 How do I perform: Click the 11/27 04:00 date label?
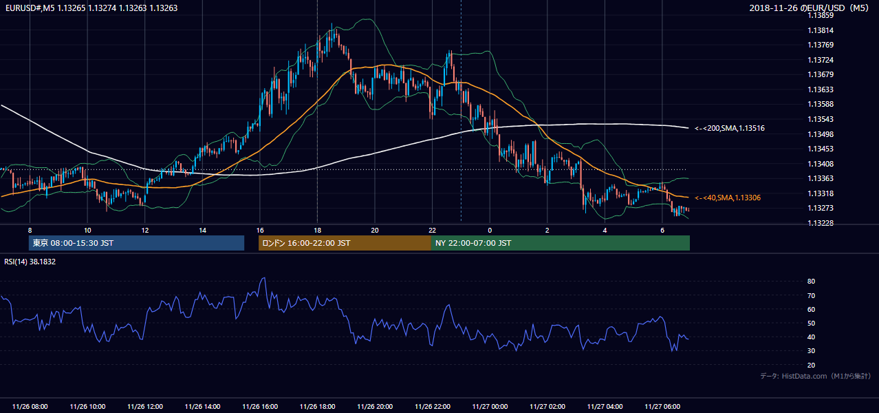[x=605, y=407]
